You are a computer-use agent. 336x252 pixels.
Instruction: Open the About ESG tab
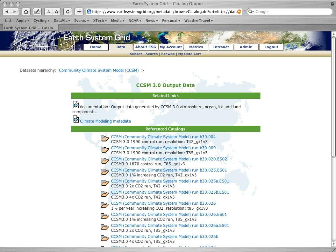click(145, 47)
